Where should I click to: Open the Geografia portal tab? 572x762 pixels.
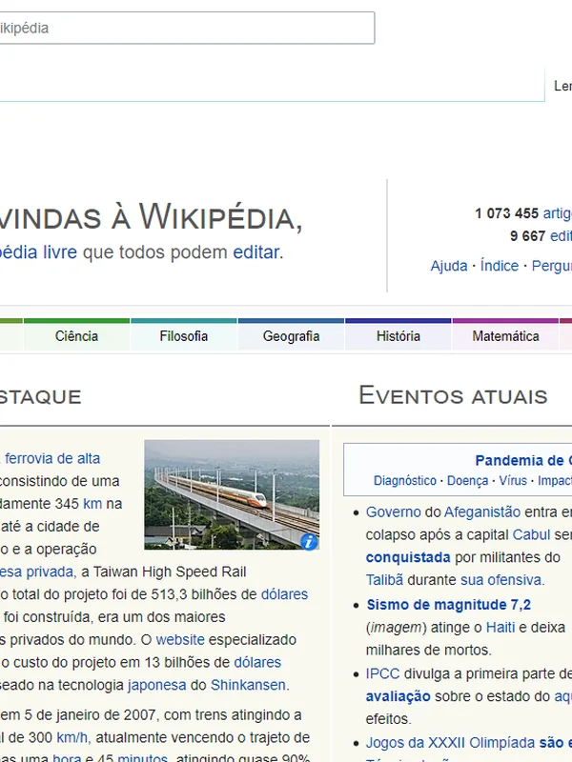pyautogui.click(x=291, y=336)
